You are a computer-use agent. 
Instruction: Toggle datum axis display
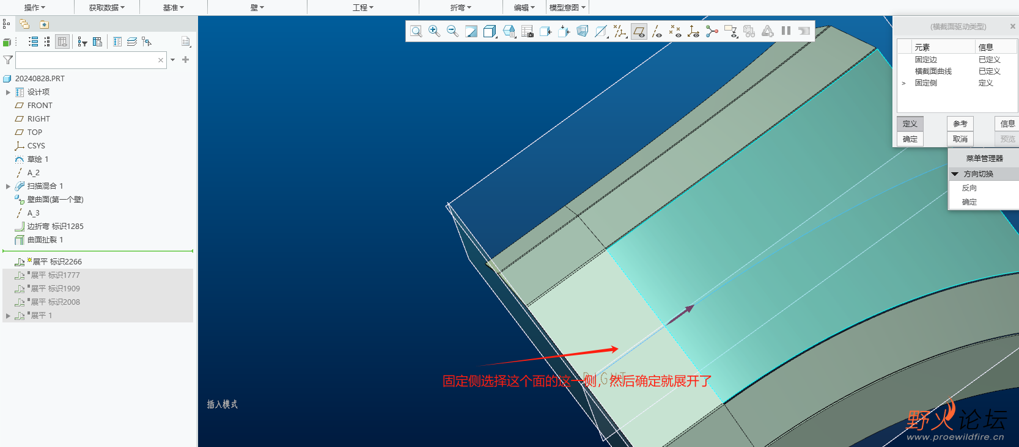(657, 31)
